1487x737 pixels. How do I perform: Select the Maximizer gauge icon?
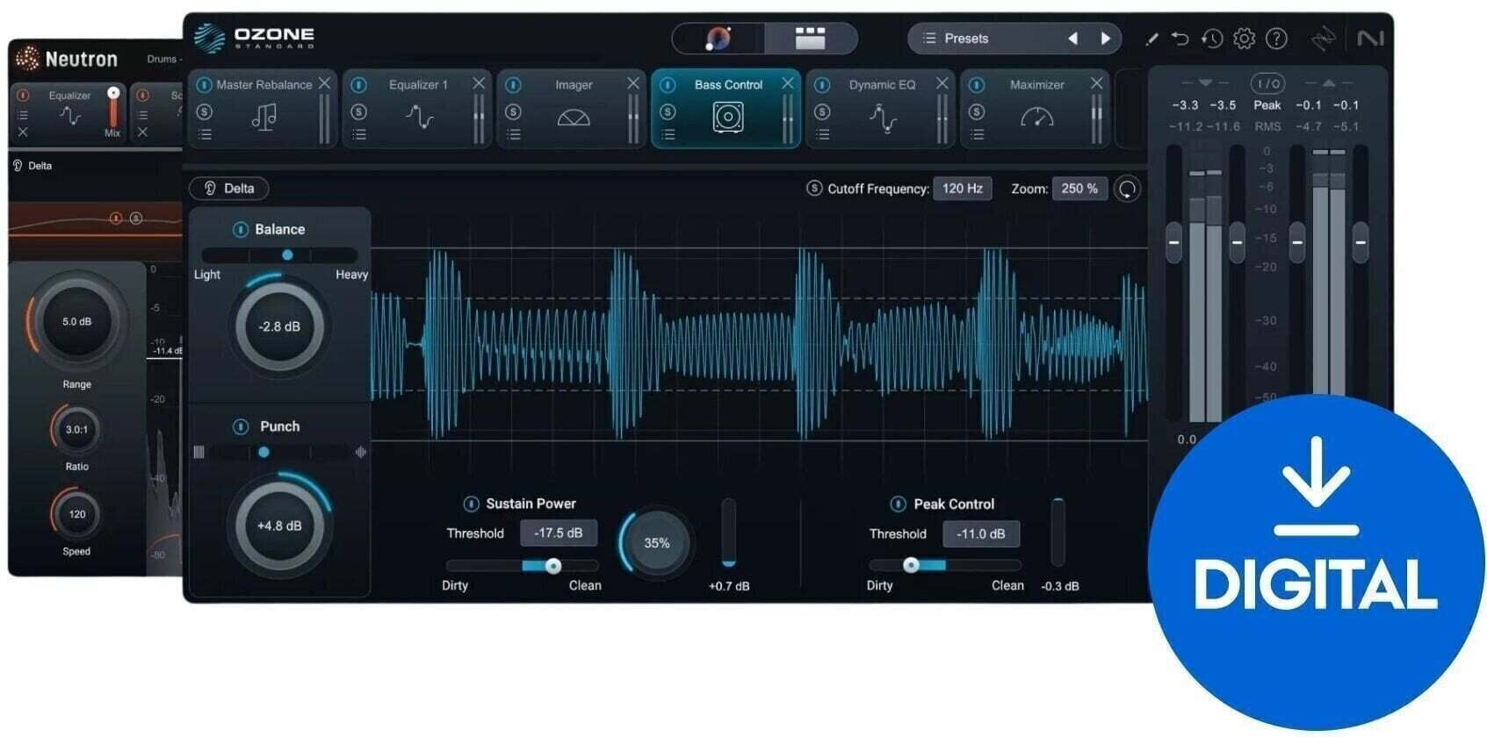(1037, 117)
